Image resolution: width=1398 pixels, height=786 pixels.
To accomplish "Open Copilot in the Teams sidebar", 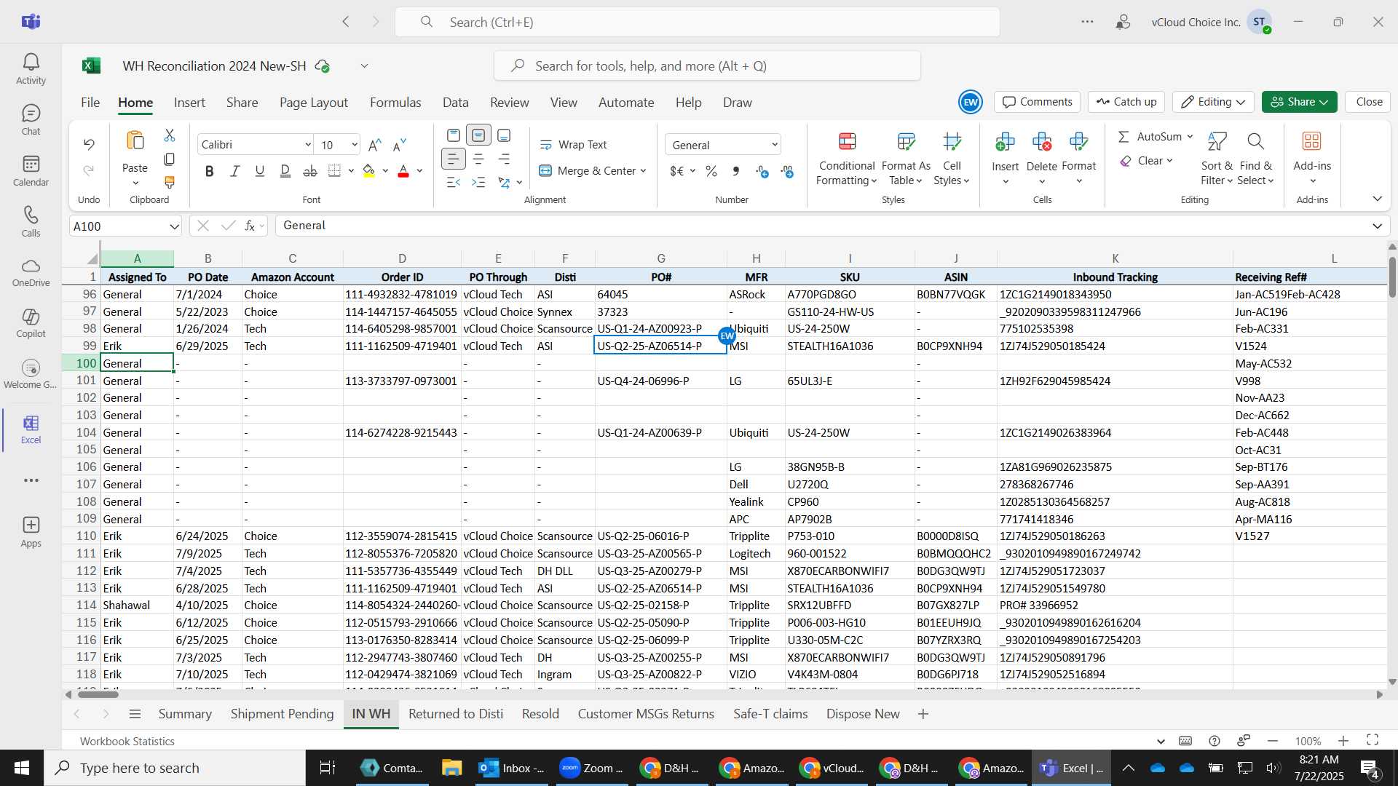I will pos(31,323).
